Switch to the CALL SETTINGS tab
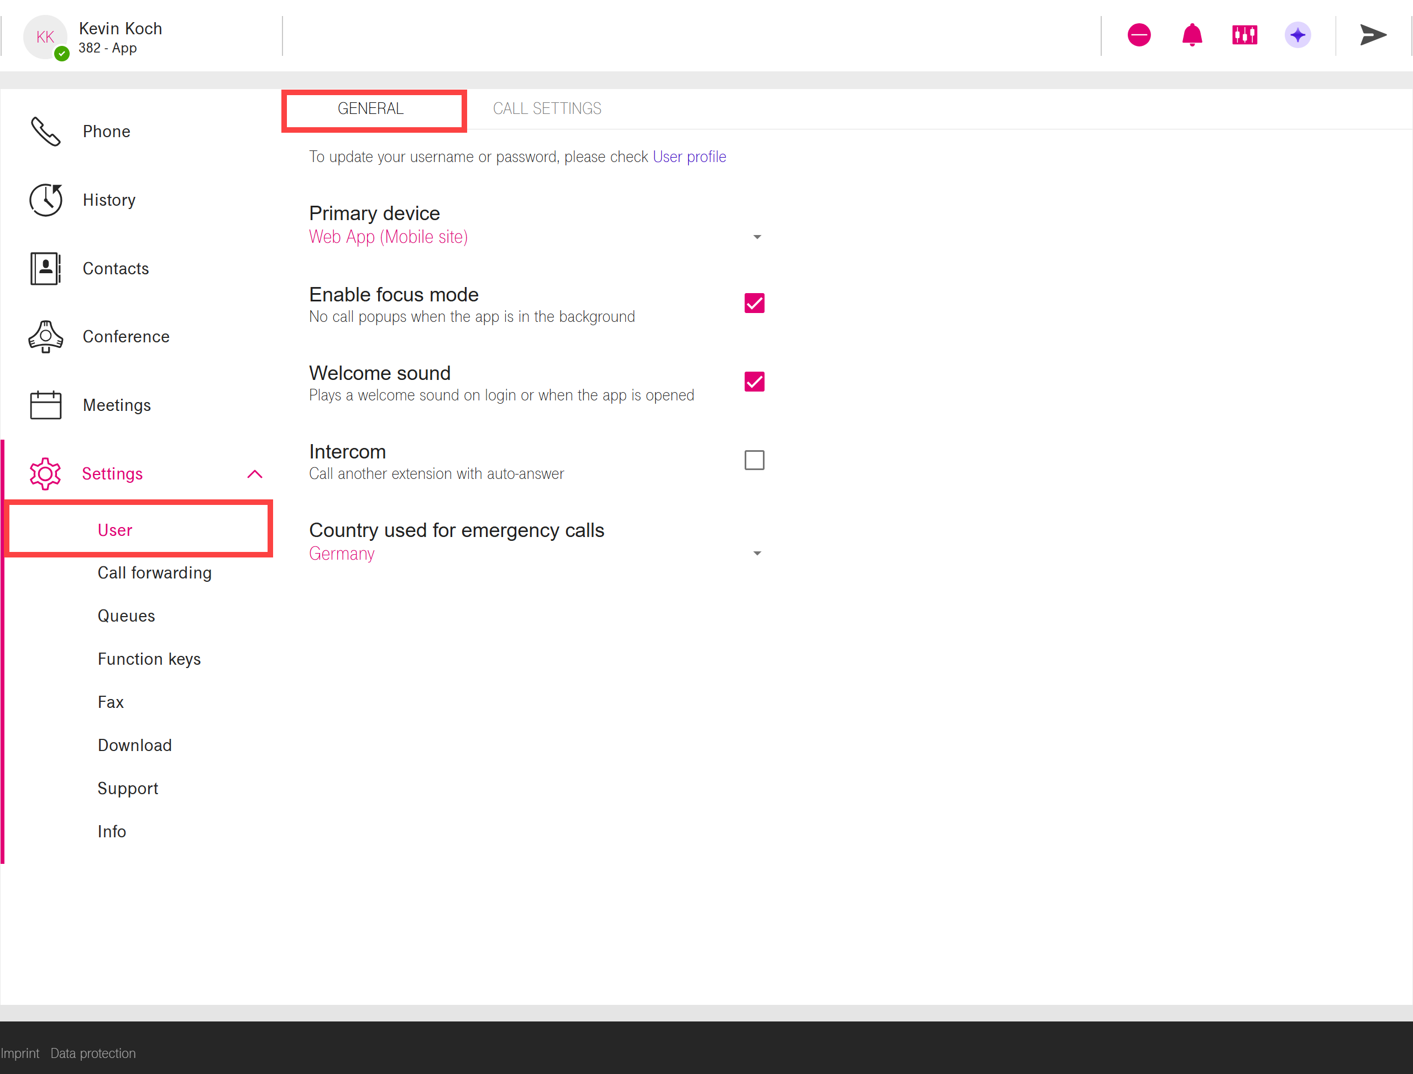Image resolution: width=1413 pixels, height=1074 pixels. tap(547, 109)
